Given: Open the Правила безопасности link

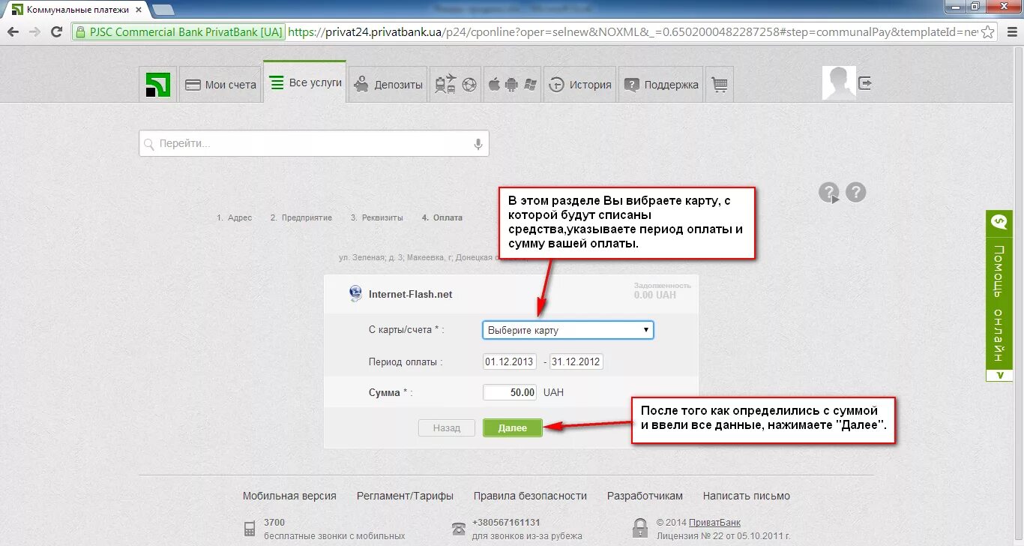Looking at the screenshot, I should (x=530, y=496).
